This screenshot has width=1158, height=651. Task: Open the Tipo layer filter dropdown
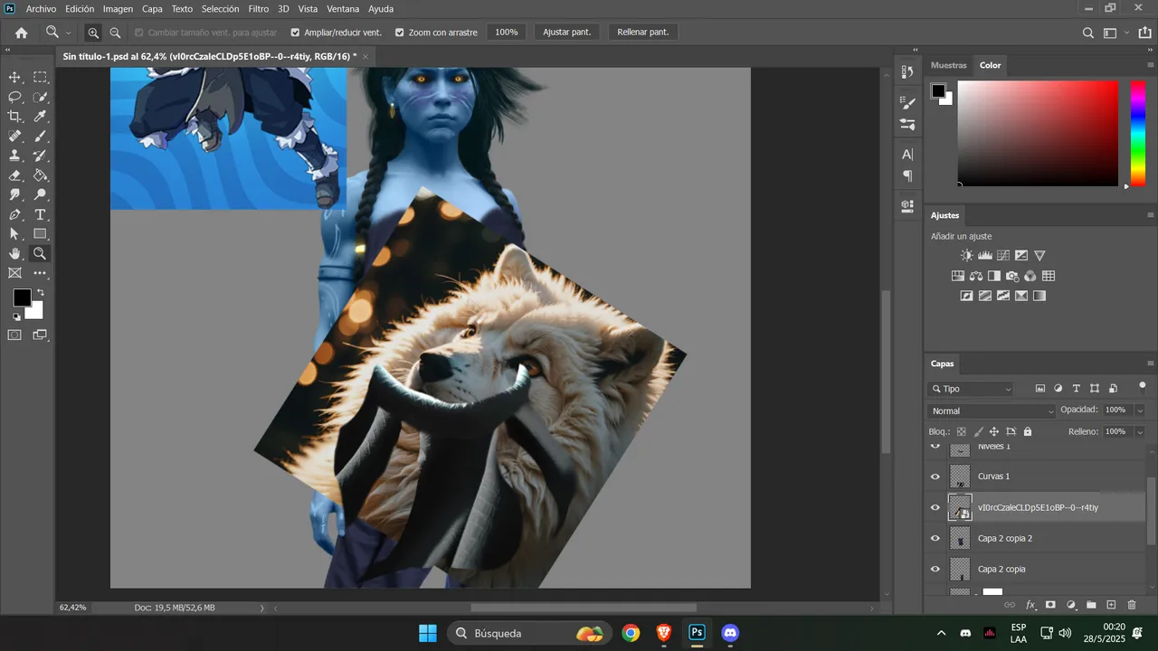point(971,389)
